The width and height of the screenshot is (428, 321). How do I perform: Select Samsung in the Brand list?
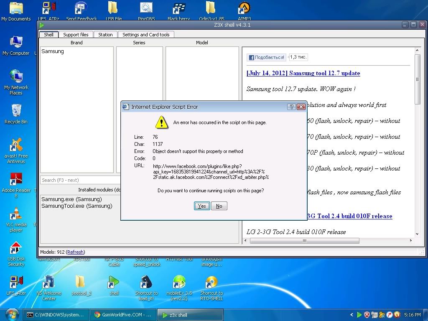click(x=53, y=51)
